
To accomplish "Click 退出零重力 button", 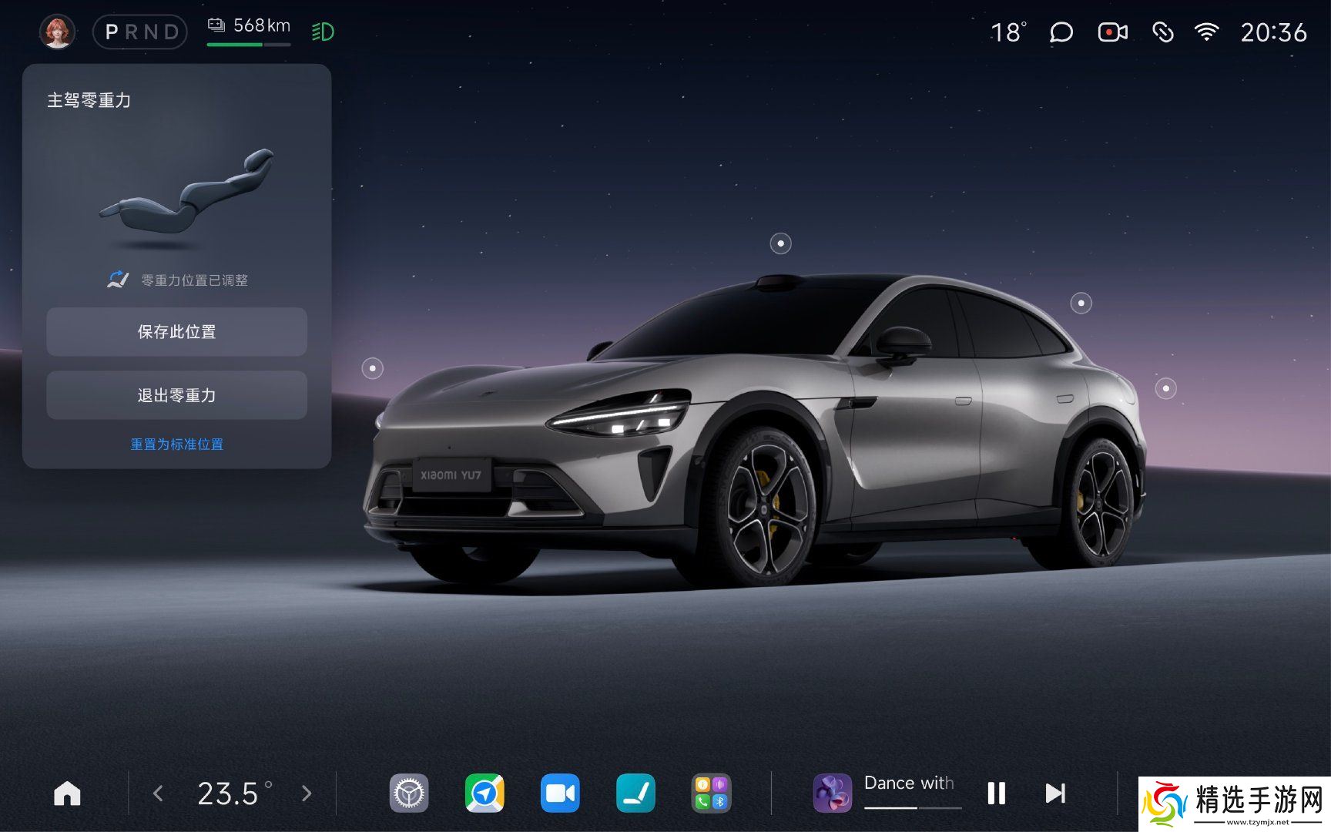I will pyautogui.click(x=176, y=395).
